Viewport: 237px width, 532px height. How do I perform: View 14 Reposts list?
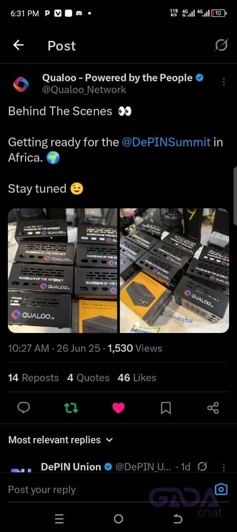point(33,378)
